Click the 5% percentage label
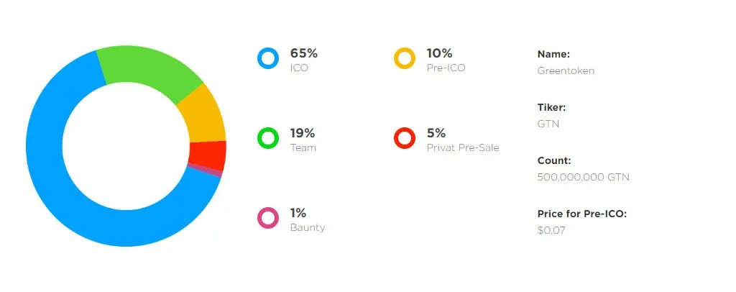The height and width of the screenshot is (292, 736). click(436, 133)
